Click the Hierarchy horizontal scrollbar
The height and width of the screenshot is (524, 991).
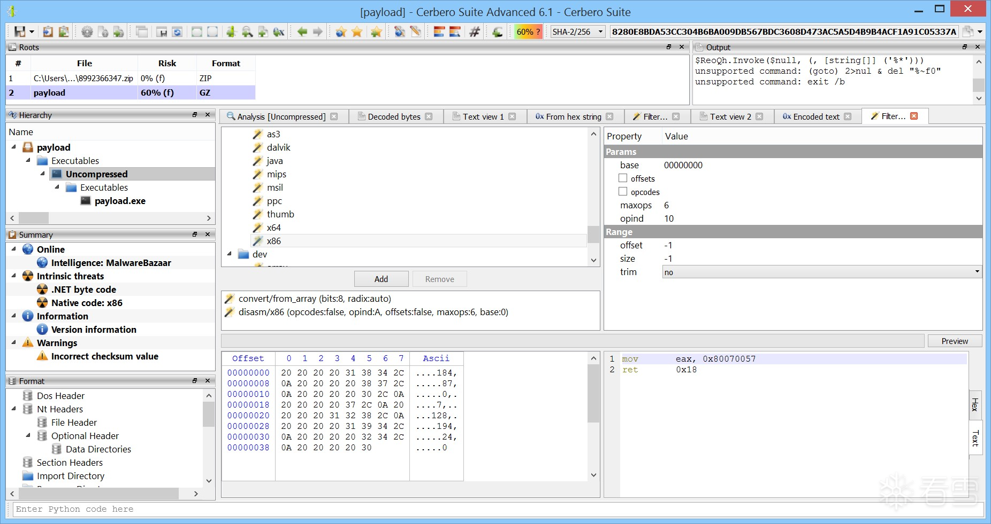(x=111, y=218)
